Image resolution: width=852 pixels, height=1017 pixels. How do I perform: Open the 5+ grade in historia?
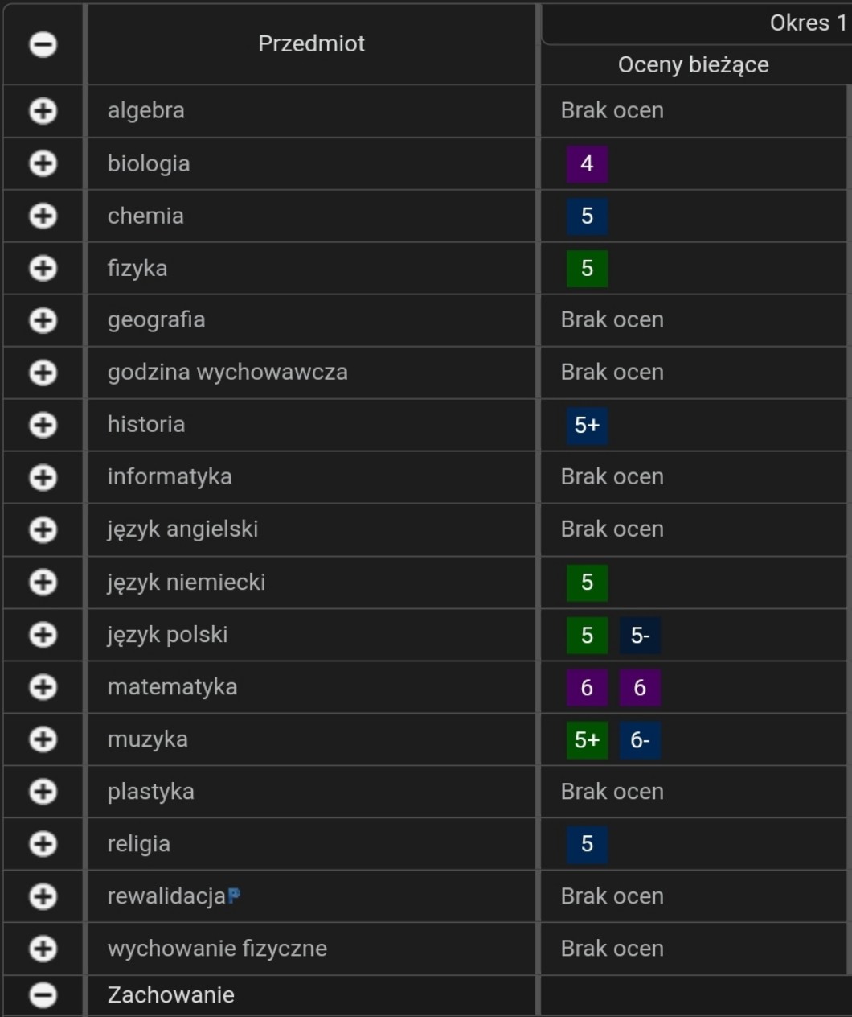[x=587, y=425]
